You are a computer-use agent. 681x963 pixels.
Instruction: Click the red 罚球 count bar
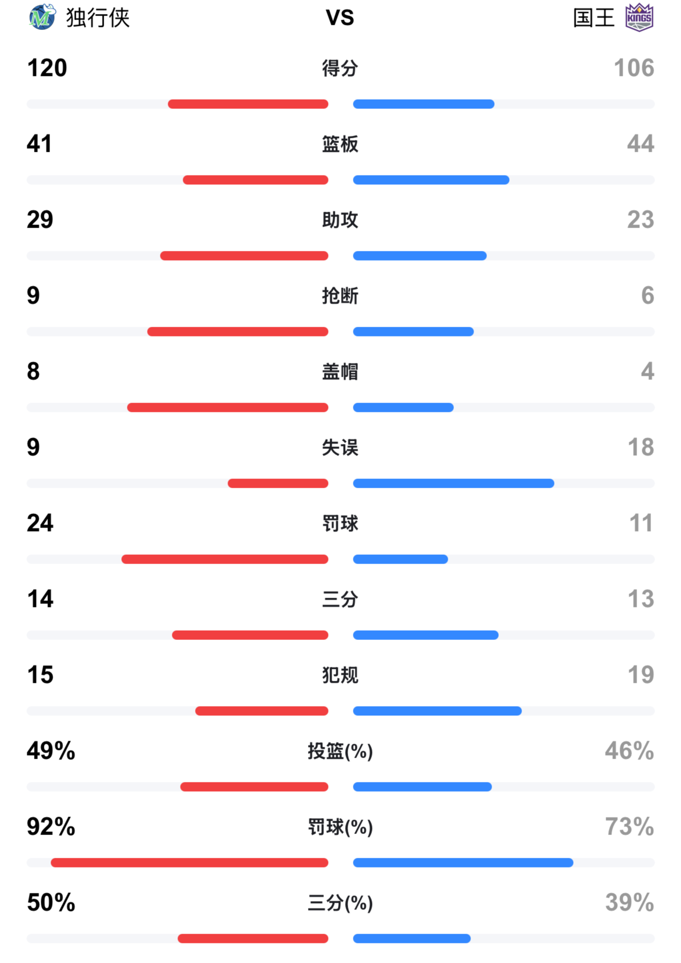(225, 559)
